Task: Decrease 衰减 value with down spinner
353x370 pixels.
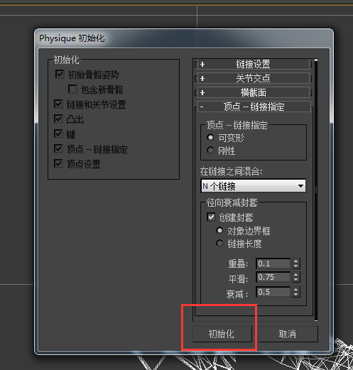Action: (x=296, y=295)
